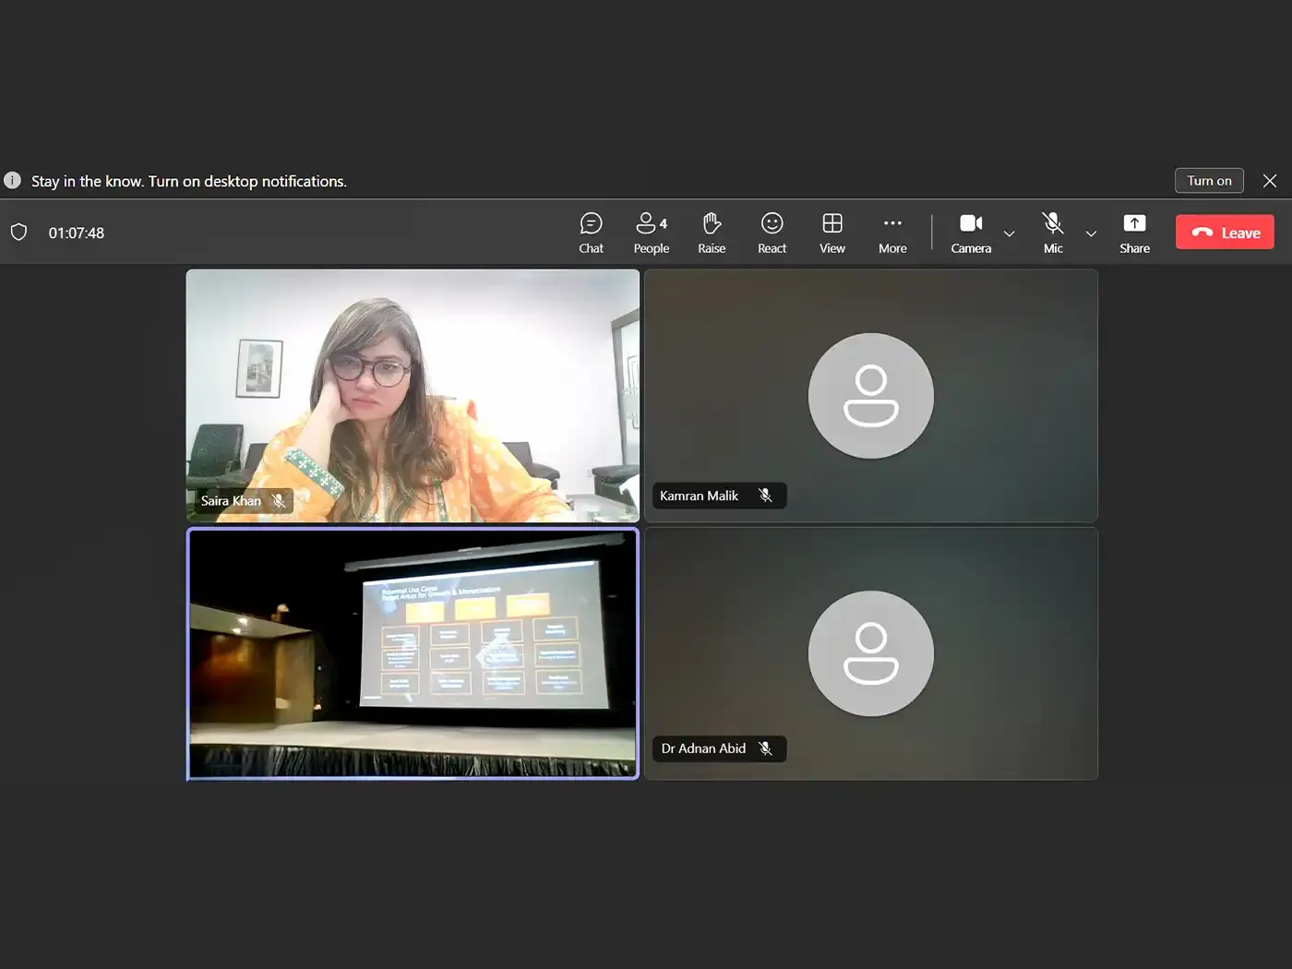The width and height of the screenshot is (1292, 969).
Task: Open the More options menu
Action: pyautogui.click(x=892, y=233)
